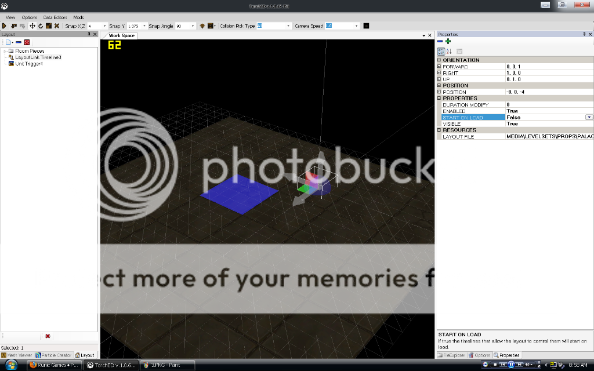Click the TorchED taskbar button
The height and width of the screenshot is (371, 594).
click(111, 365)
